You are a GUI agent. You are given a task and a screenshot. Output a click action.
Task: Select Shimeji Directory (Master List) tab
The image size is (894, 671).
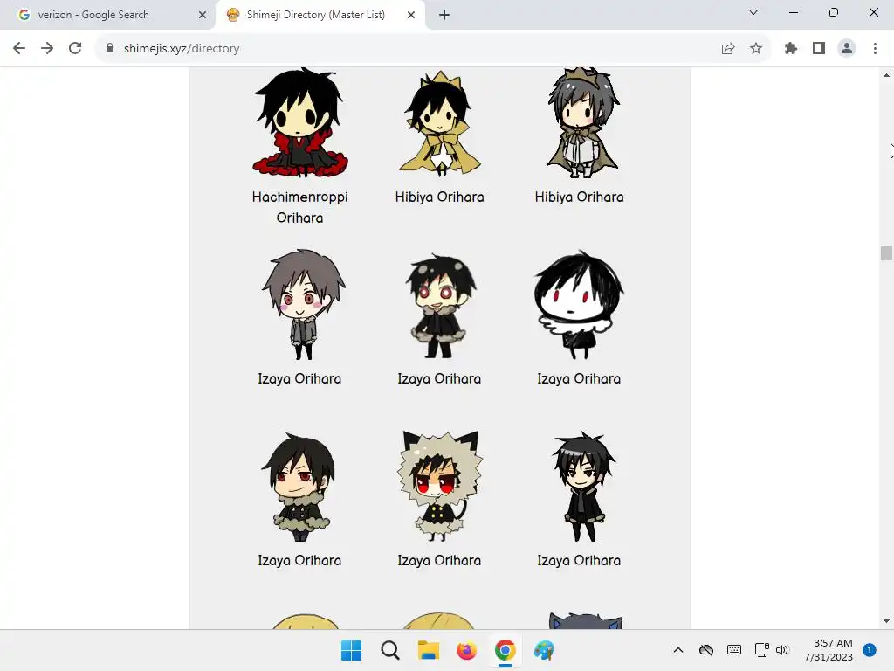click(320, 16)
